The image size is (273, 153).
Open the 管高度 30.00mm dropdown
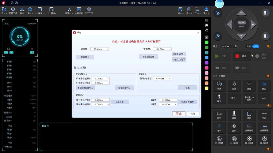170,49
